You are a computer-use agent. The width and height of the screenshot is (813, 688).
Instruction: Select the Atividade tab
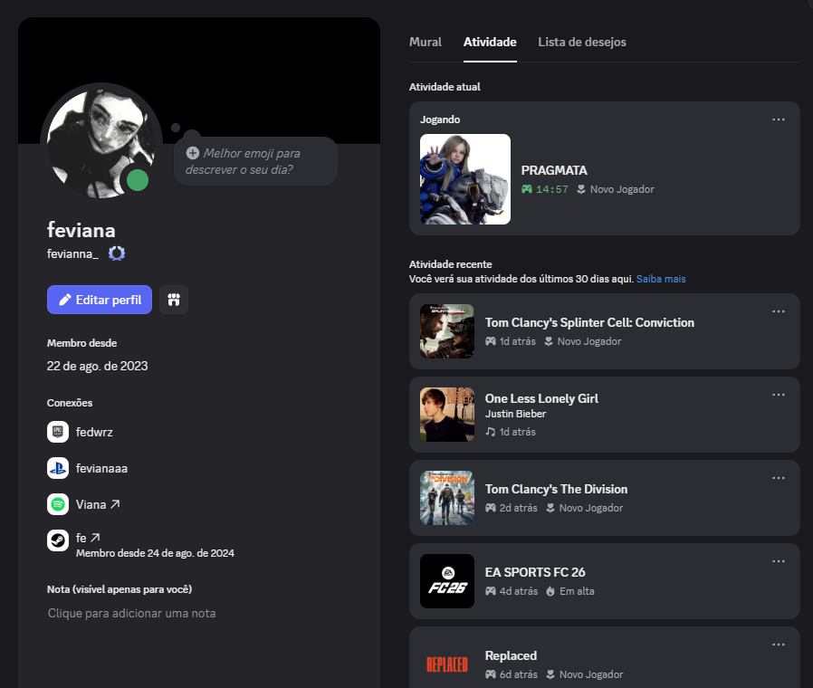point(490,42)
